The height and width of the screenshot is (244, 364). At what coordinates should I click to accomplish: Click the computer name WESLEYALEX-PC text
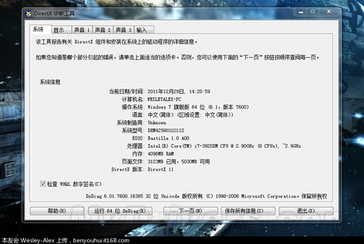[x=164, y=99]
